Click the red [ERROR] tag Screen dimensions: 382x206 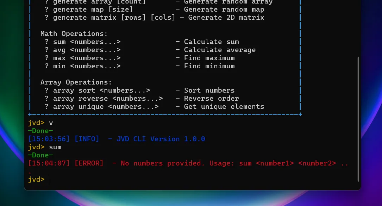coord(89,163)
